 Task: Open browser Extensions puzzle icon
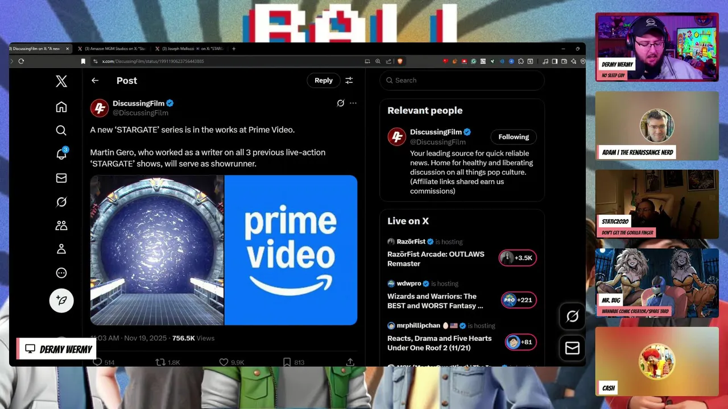[520, 61]
